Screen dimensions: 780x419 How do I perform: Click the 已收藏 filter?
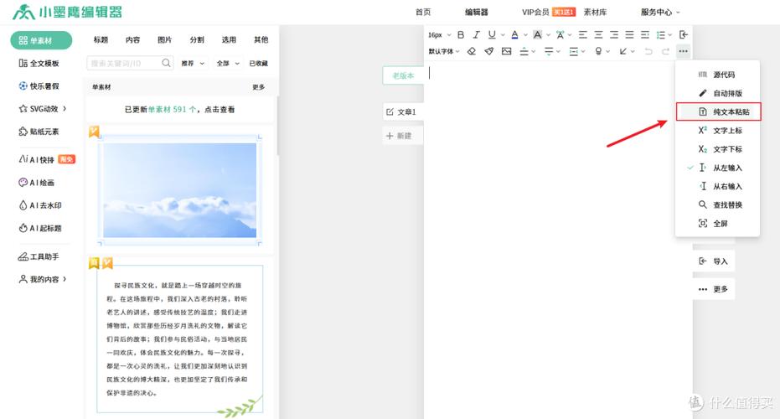tap(259, 63)
